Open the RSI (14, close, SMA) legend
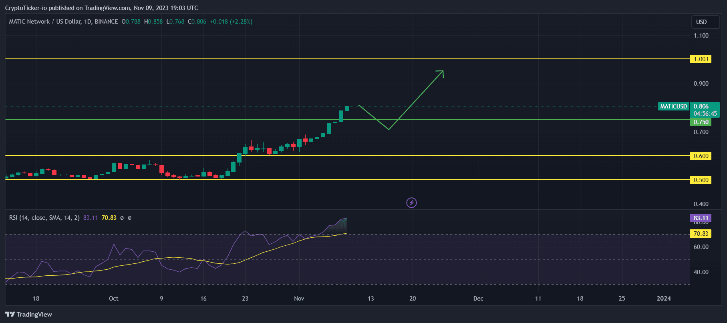The width and height of the screenshot is (727, 323). point(44,218)
